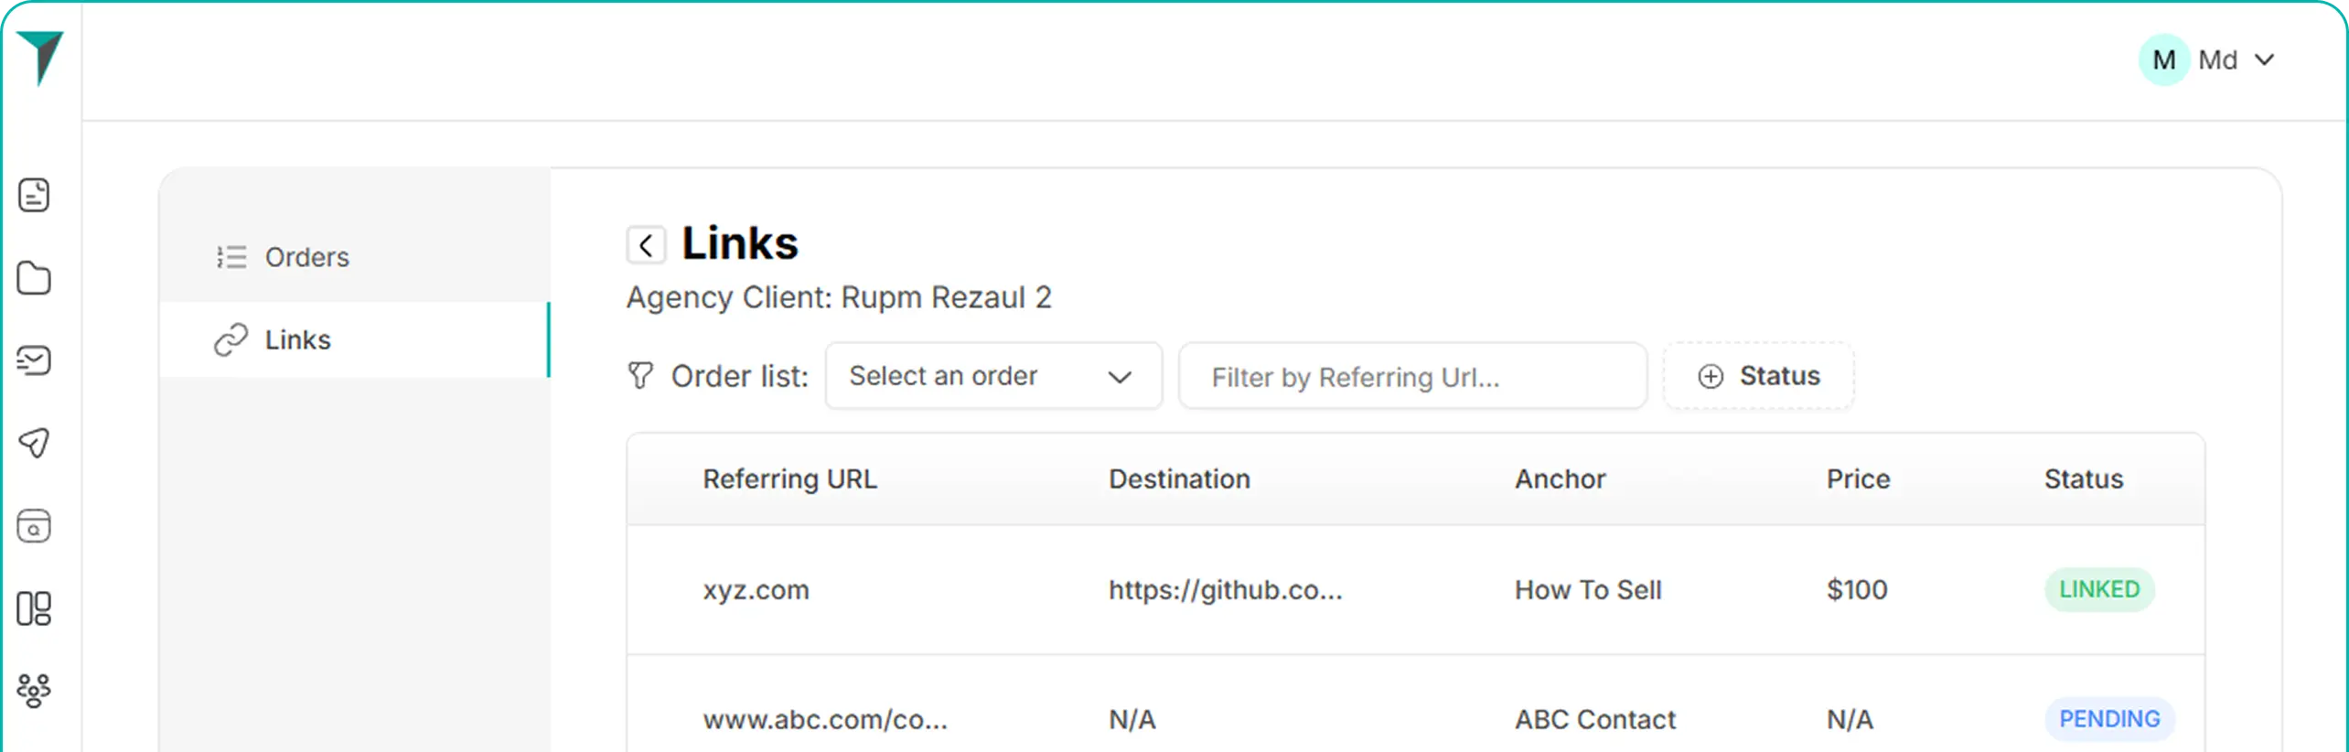Click the www.abc.com/co... referring URL cell

point(825,720)
